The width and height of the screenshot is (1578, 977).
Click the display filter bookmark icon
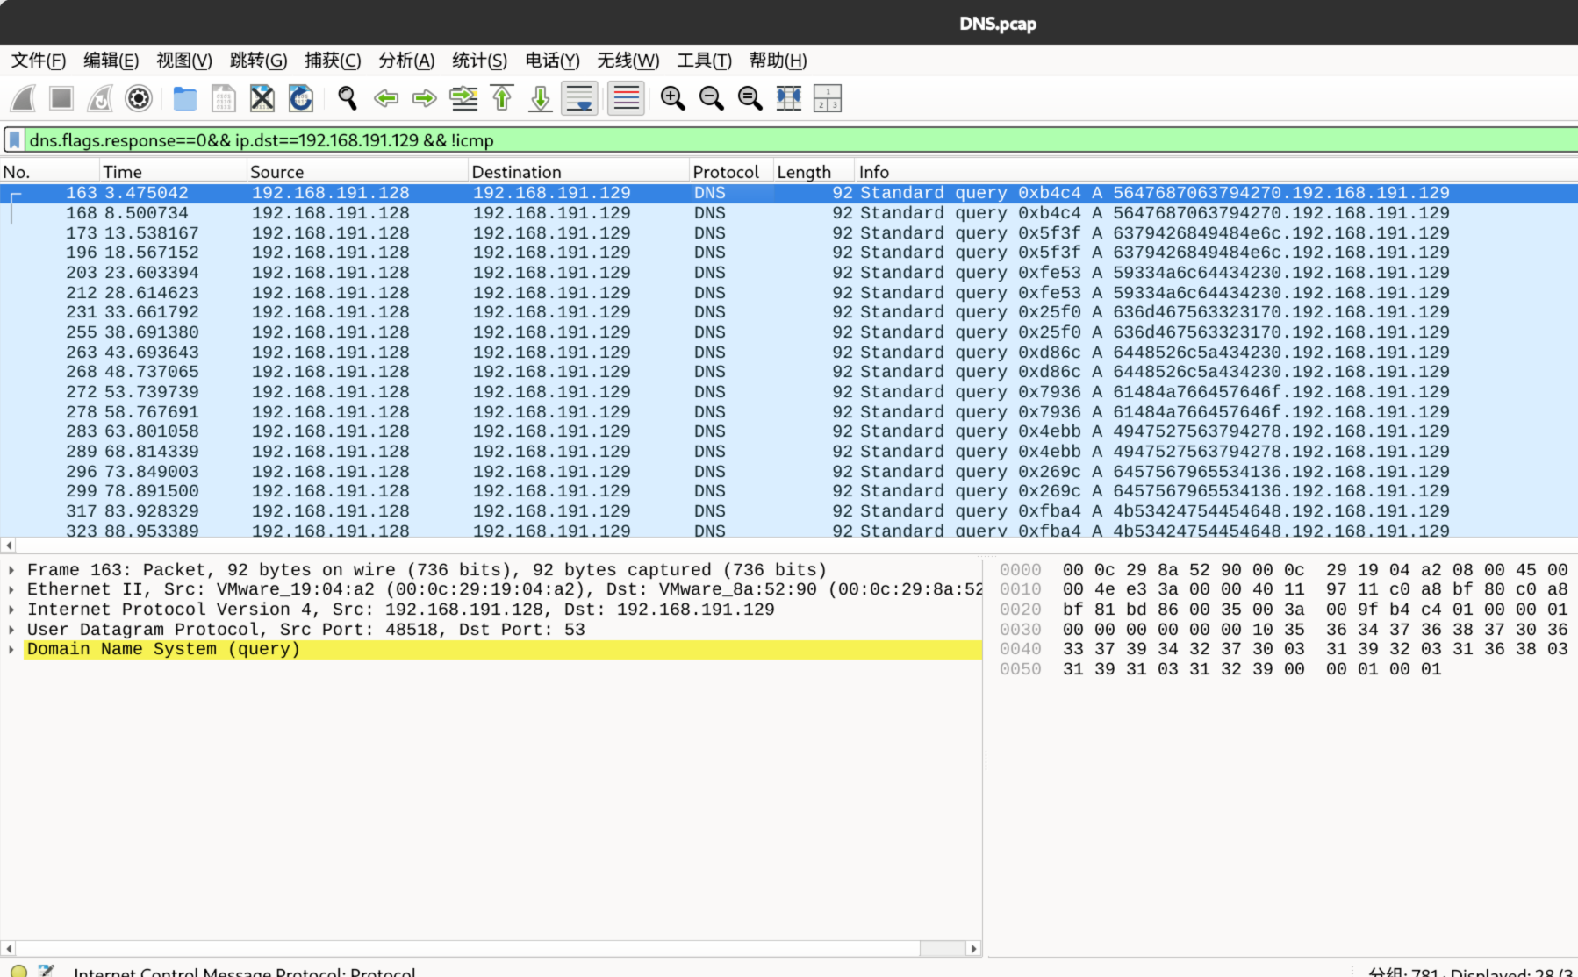[15, 140]
